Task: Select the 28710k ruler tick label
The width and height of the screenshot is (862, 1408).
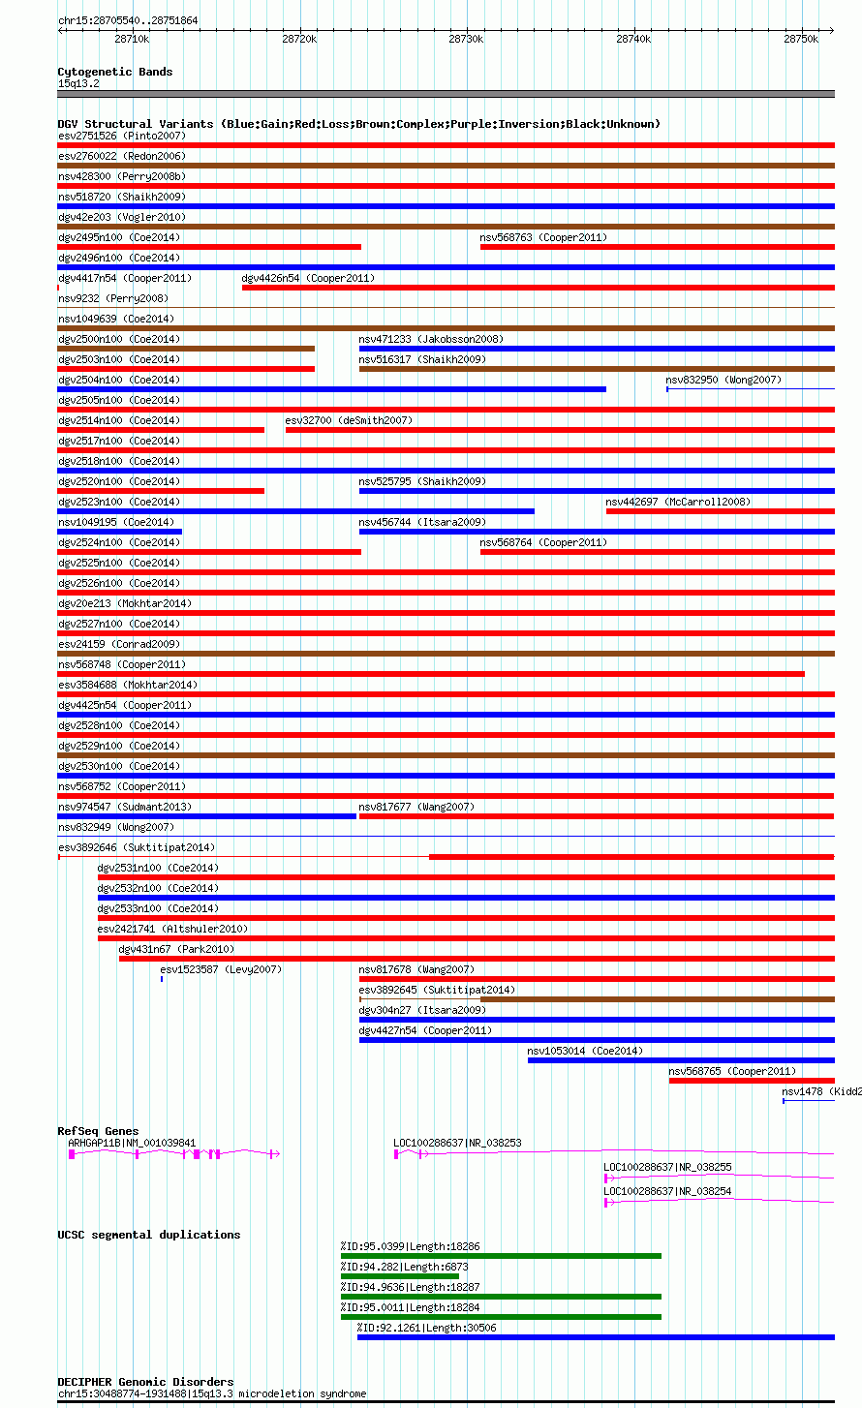Action: [132, 39]
